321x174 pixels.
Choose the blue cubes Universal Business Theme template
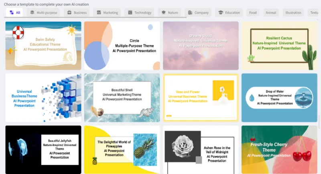pyautogui.click(x=43, y=98)
